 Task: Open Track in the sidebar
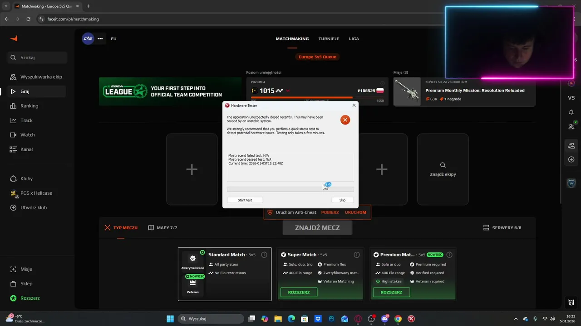coord(37,120)
